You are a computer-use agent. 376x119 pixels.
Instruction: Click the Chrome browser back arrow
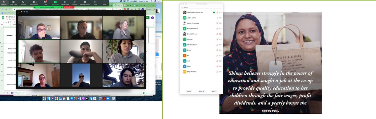point(2,9)
